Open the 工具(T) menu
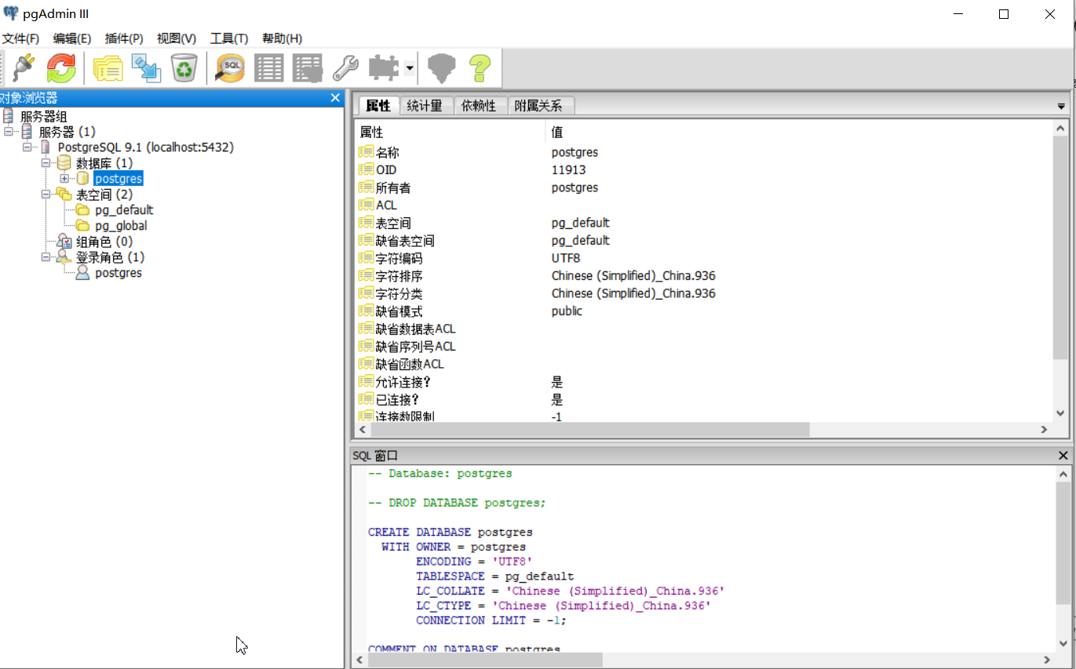Screen dimensions: 1076x669 229,38
